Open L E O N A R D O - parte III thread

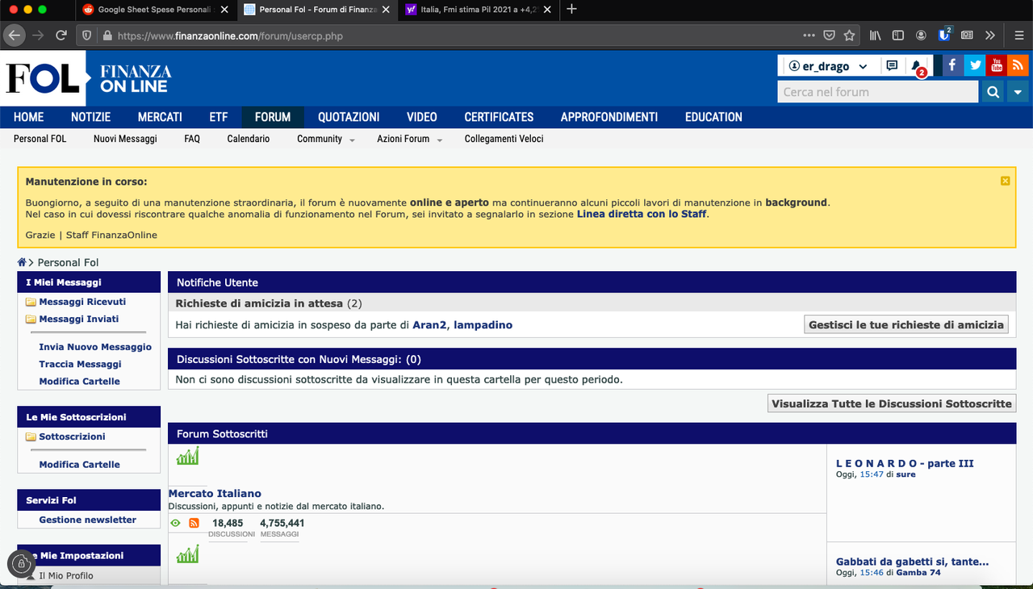tap(905, 463)
